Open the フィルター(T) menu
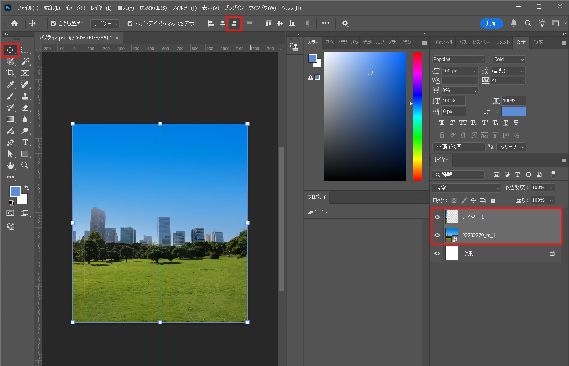This screenshot has width=569, height=366. 184,8
